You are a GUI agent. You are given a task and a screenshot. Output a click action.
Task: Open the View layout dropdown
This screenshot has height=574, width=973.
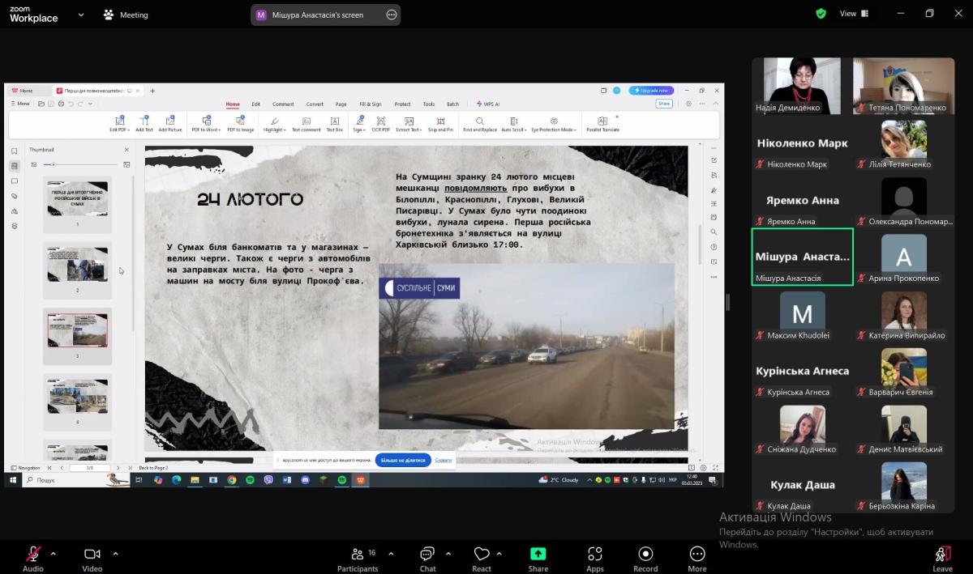point(853,14)
